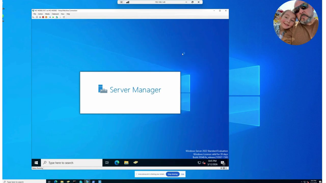Screen dimensions: 326x183
Task: Click the Enhanced Session toolbar icon
Action: [64, 17]
